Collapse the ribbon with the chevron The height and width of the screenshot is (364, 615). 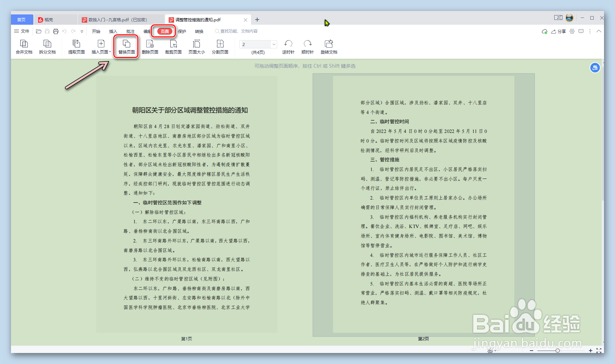coord(599,31)
